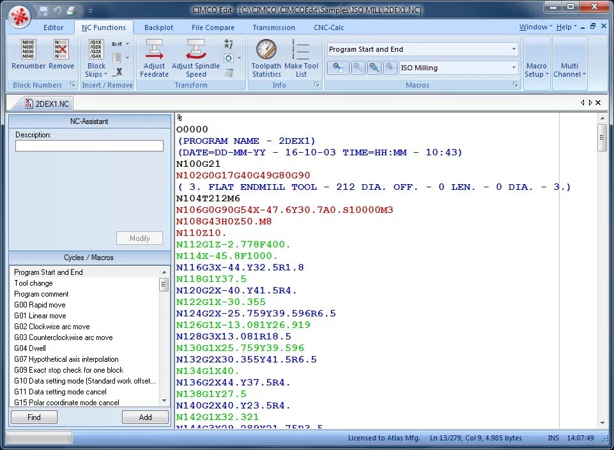Click the INS indicator in status bar

[x=553, y=438]
